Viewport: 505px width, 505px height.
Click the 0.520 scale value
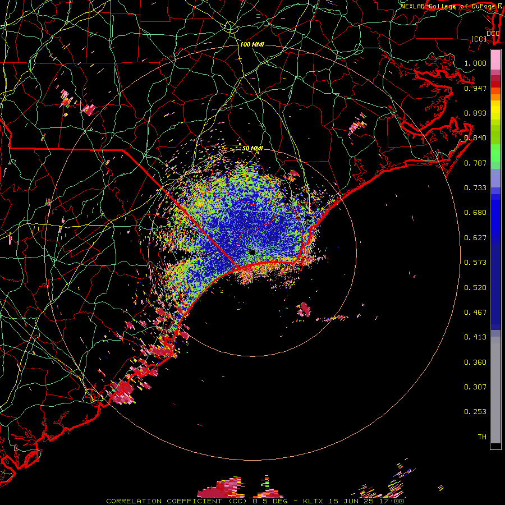pyautogui.click(x=475, y=288)
